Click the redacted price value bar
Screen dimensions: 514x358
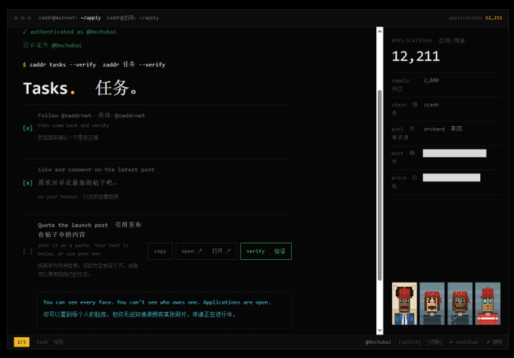tap(451, 177)
